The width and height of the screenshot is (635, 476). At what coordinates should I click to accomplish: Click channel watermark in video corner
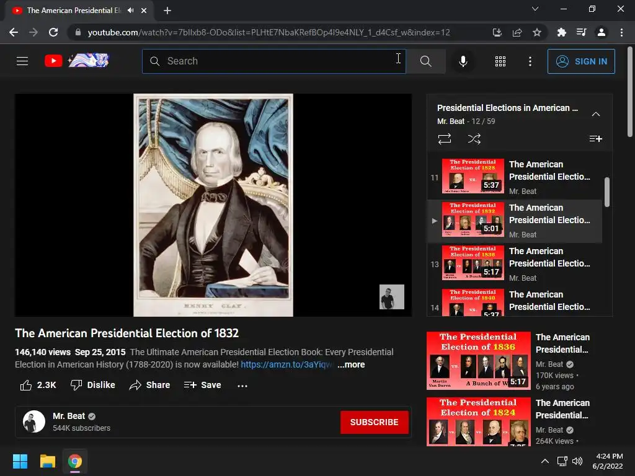pyautogui.click(x=392, y=297)
